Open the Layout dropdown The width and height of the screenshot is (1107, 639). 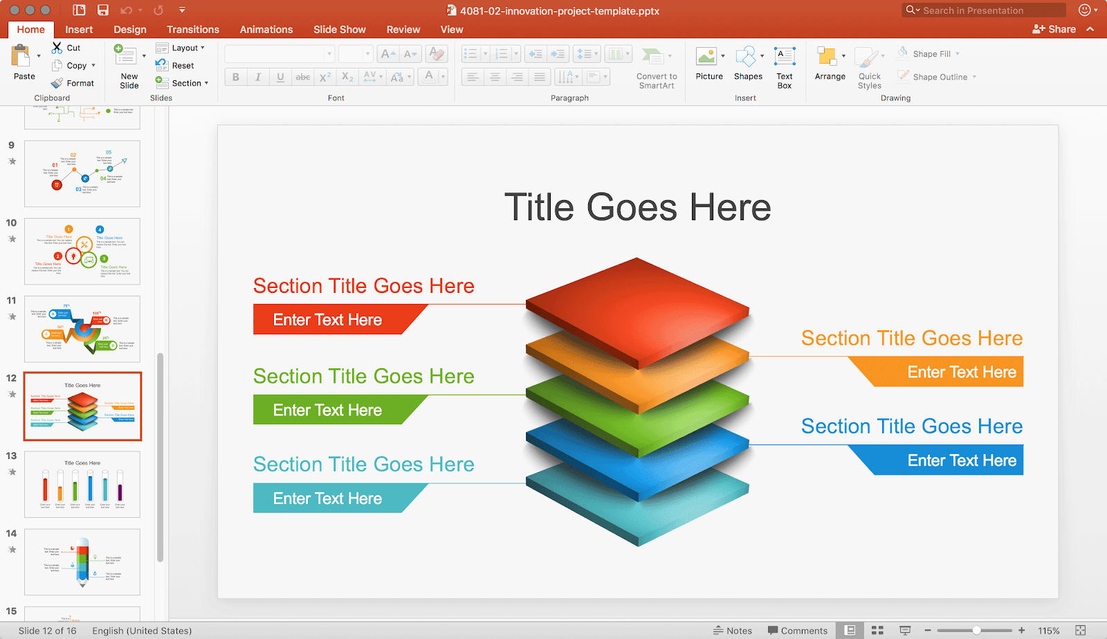pyautogui.click(x=183, y=47)
